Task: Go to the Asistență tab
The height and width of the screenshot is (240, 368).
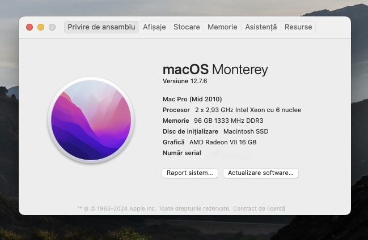Action: tap(261, 27)
